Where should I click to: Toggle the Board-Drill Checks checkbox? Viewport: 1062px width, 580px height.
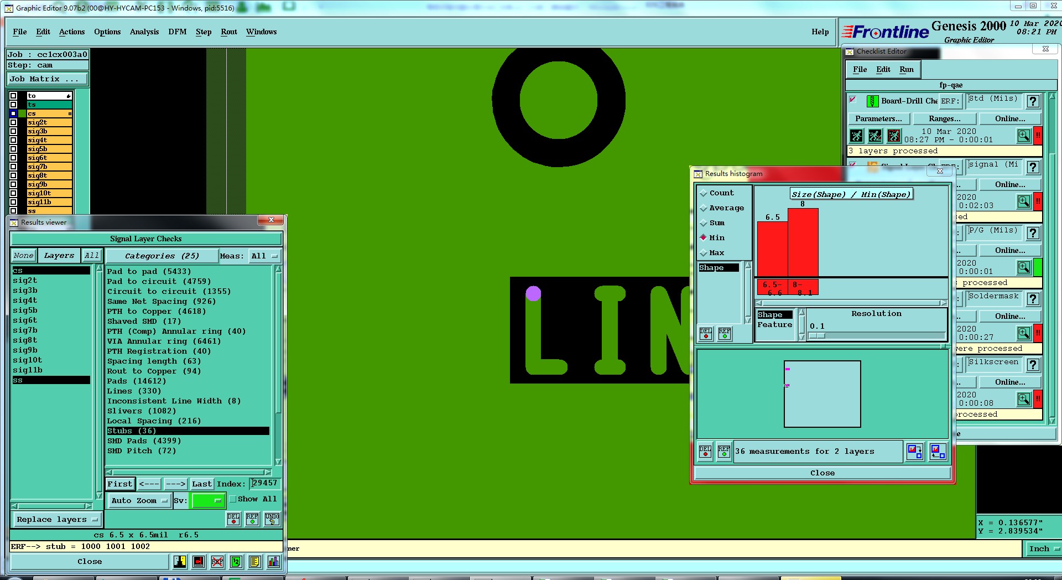coord(853,100)
